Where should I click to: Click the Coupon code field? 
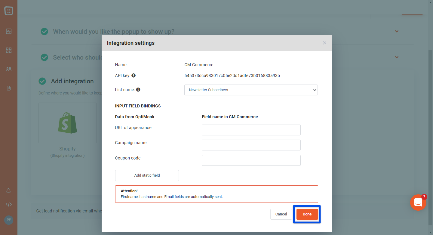[x=251, y=160]
